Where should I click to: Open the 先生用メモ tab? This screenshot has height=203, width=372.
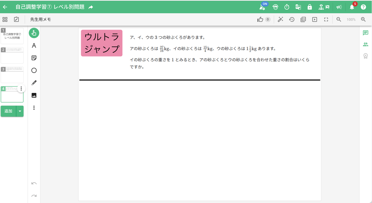[40, 19]
